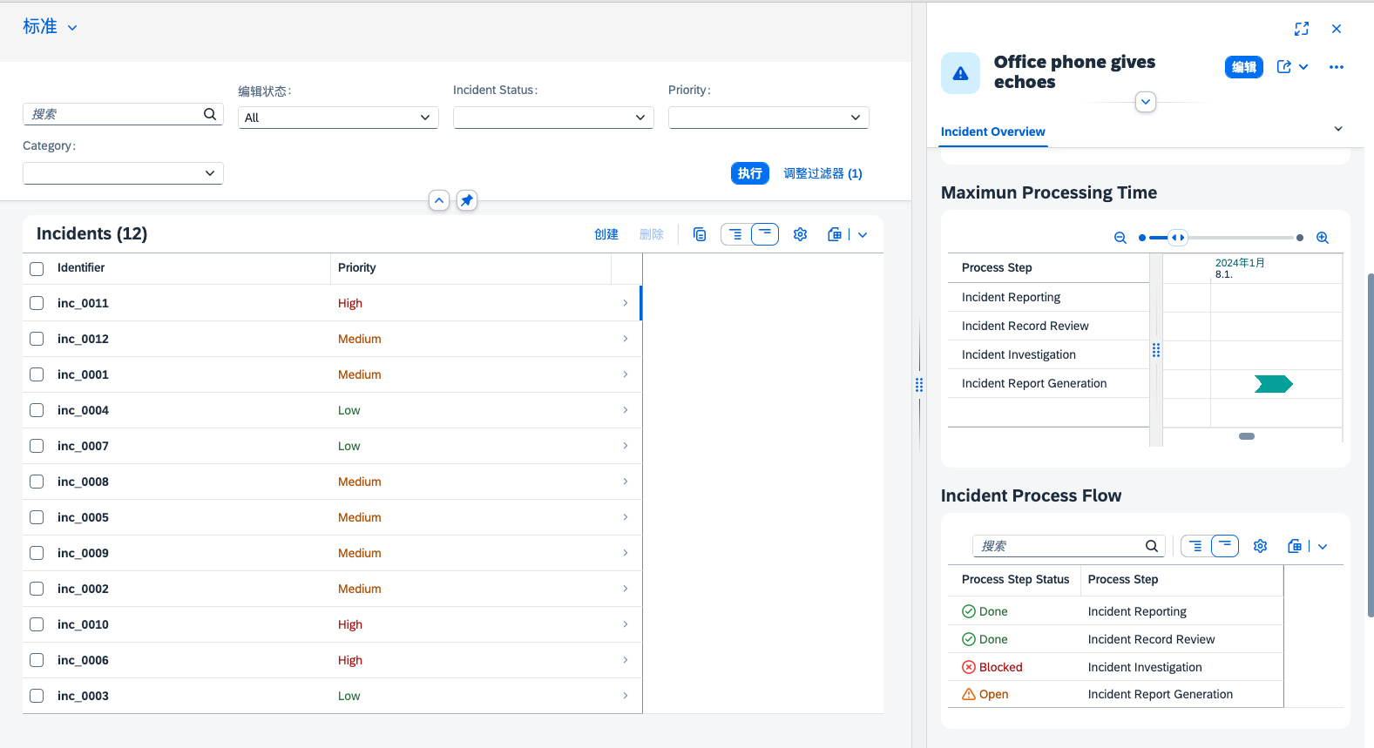Open the 标准 view variant menu
Viewport: 1374px width, 748px height.
[50, 27]
